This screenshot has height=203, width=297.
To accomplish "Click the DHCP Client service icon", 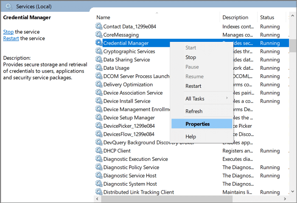I will pyautogui.click(x=99, y=151).
